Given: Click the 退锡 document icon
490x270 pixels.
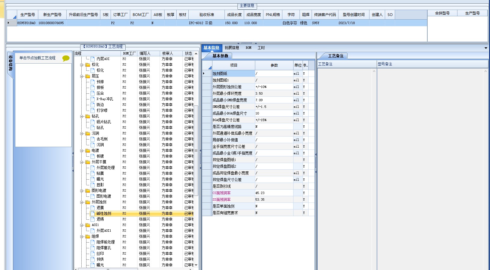Looking at the screenshot, I should 93,219.
